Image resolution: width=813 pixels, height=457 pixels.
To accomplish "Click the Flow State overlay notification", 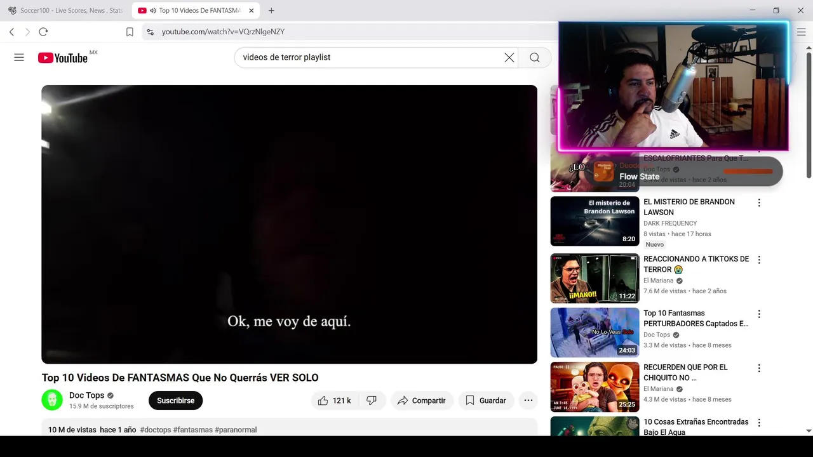I will [x=683, y=171].
